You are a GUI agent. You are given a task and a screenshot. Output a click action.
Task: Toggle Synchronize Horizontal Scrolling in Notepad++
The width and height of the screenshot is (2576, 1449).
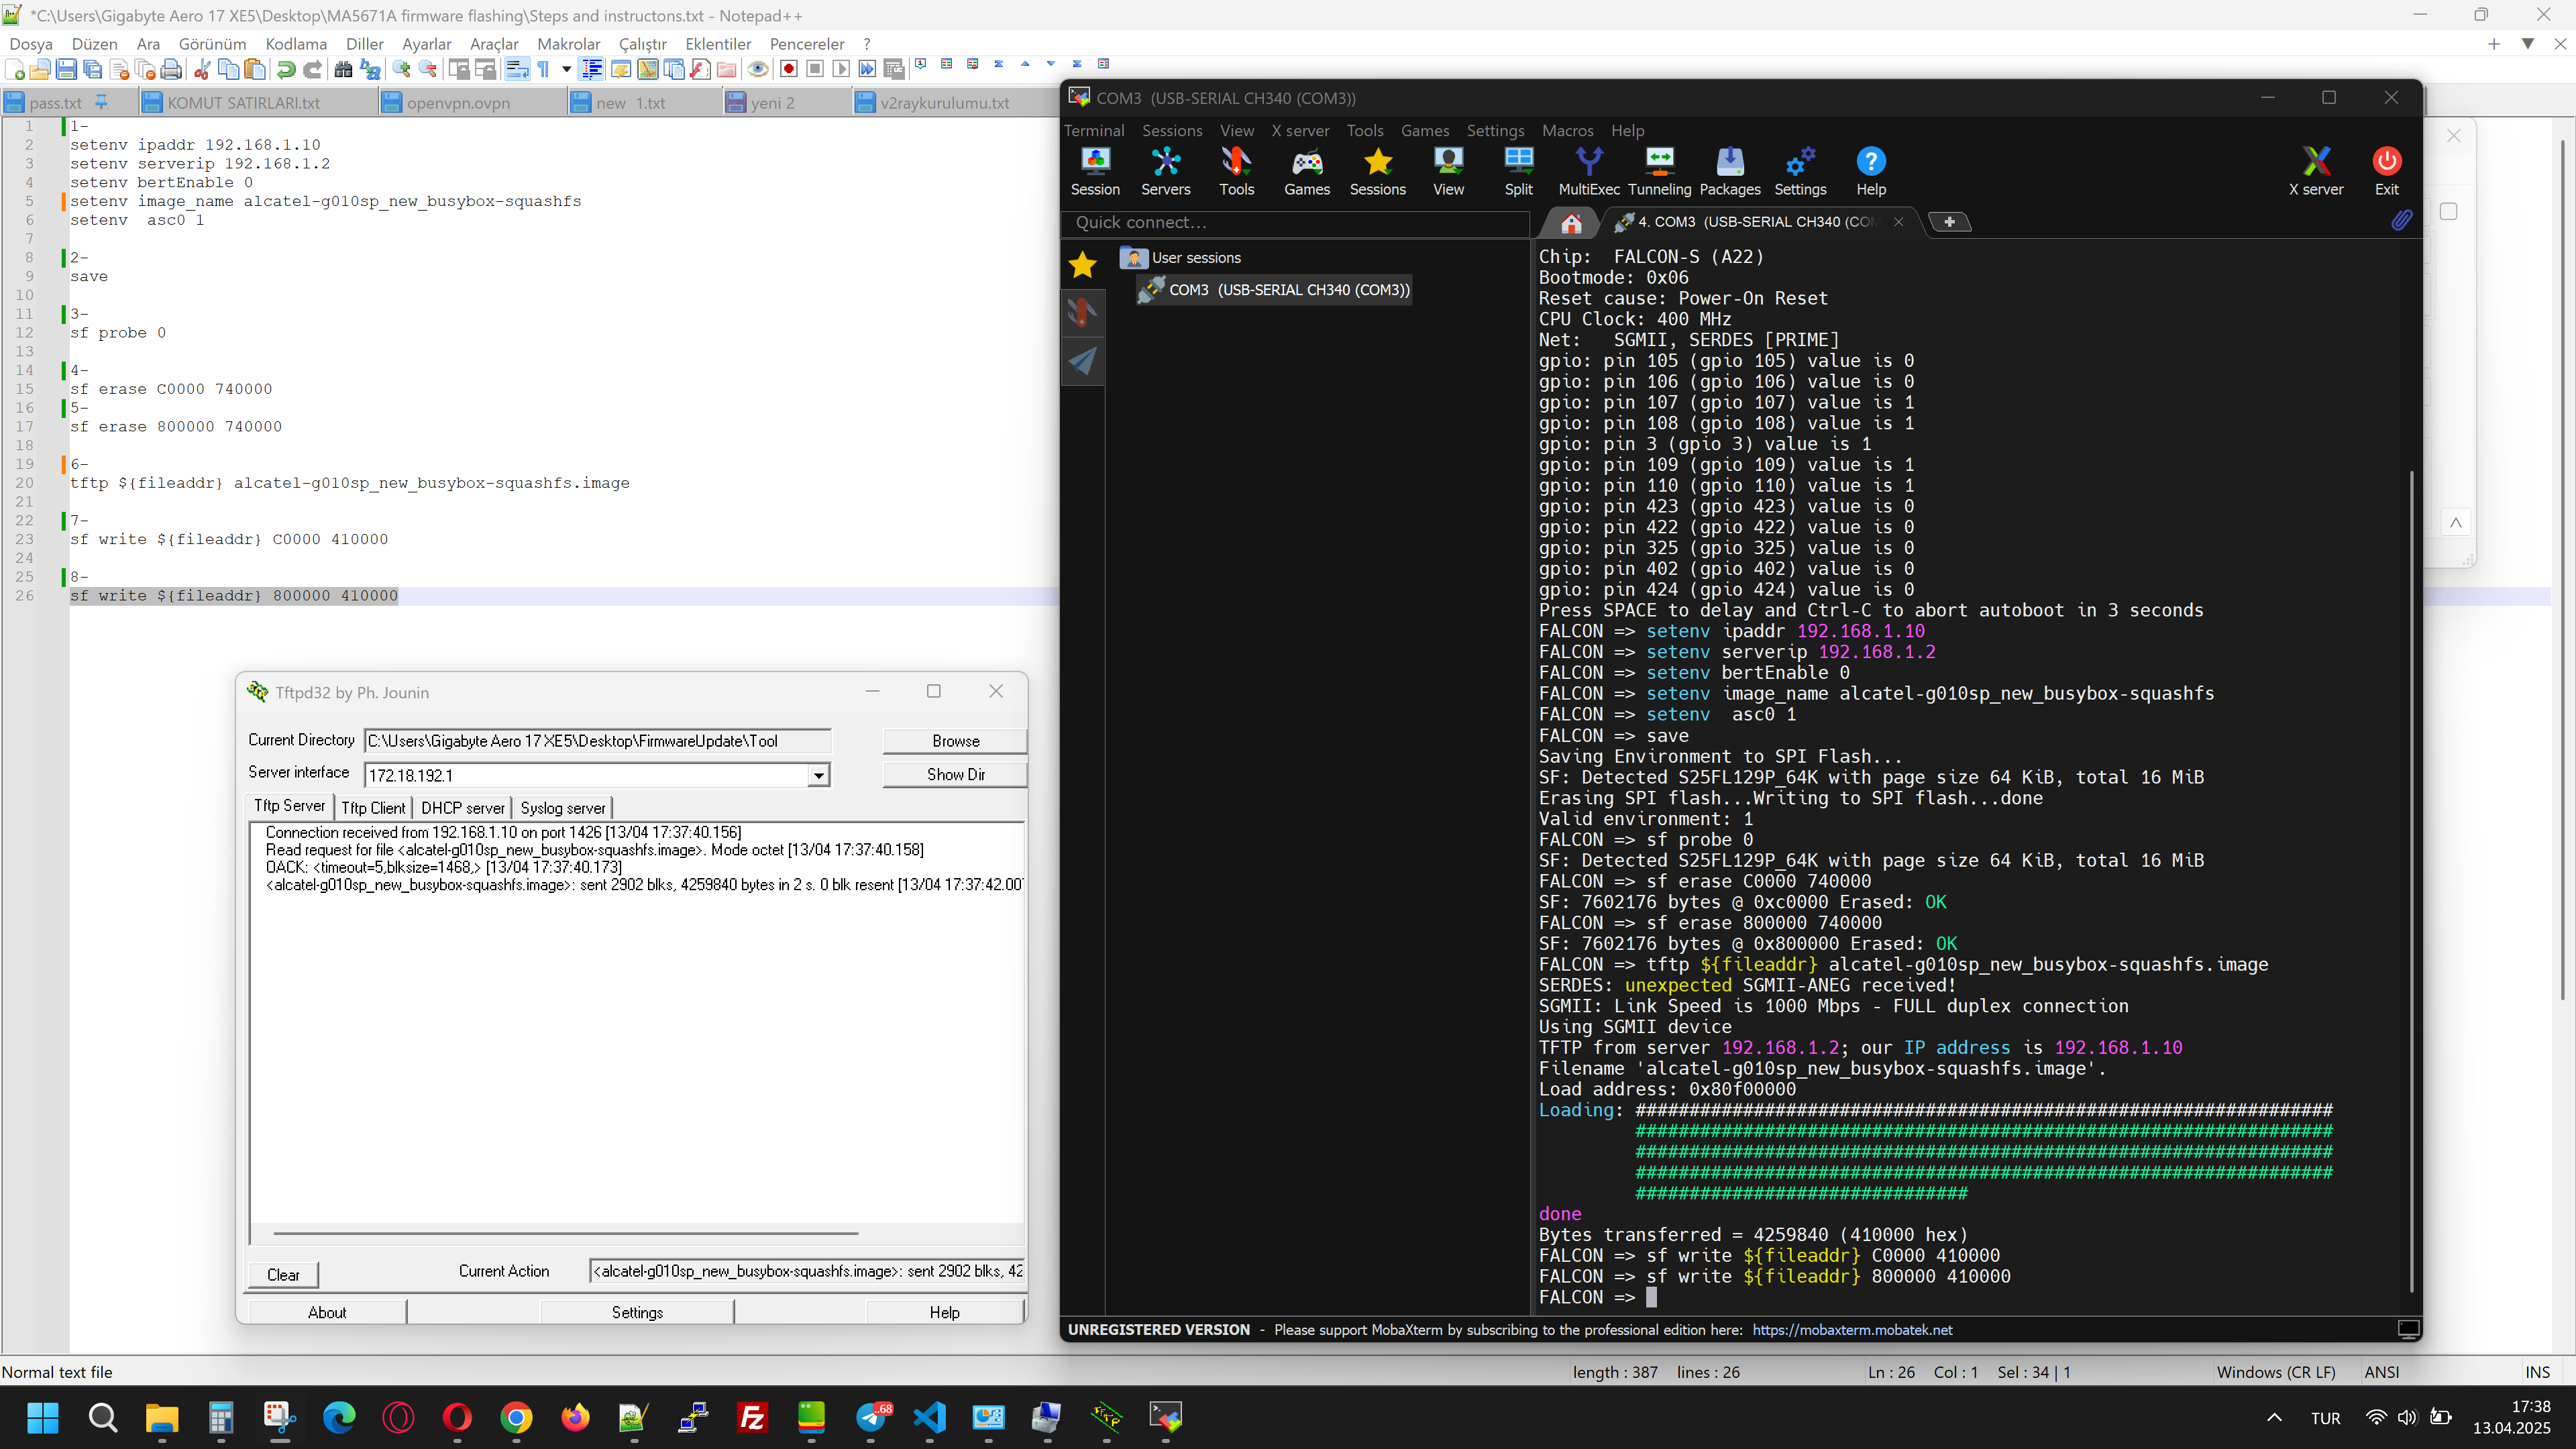tap(485, 69)
